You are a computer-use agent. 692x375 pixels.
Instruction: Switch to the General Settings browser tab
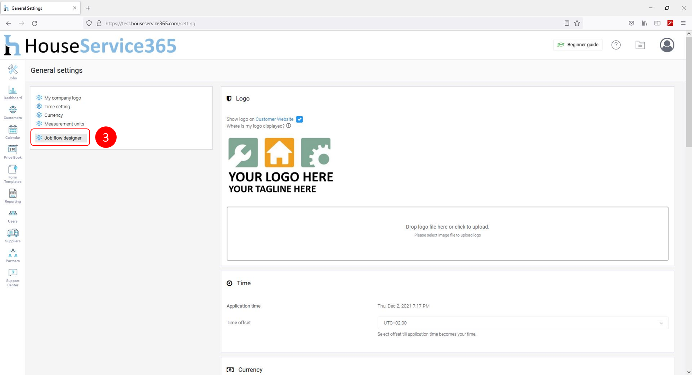(40, 8)
